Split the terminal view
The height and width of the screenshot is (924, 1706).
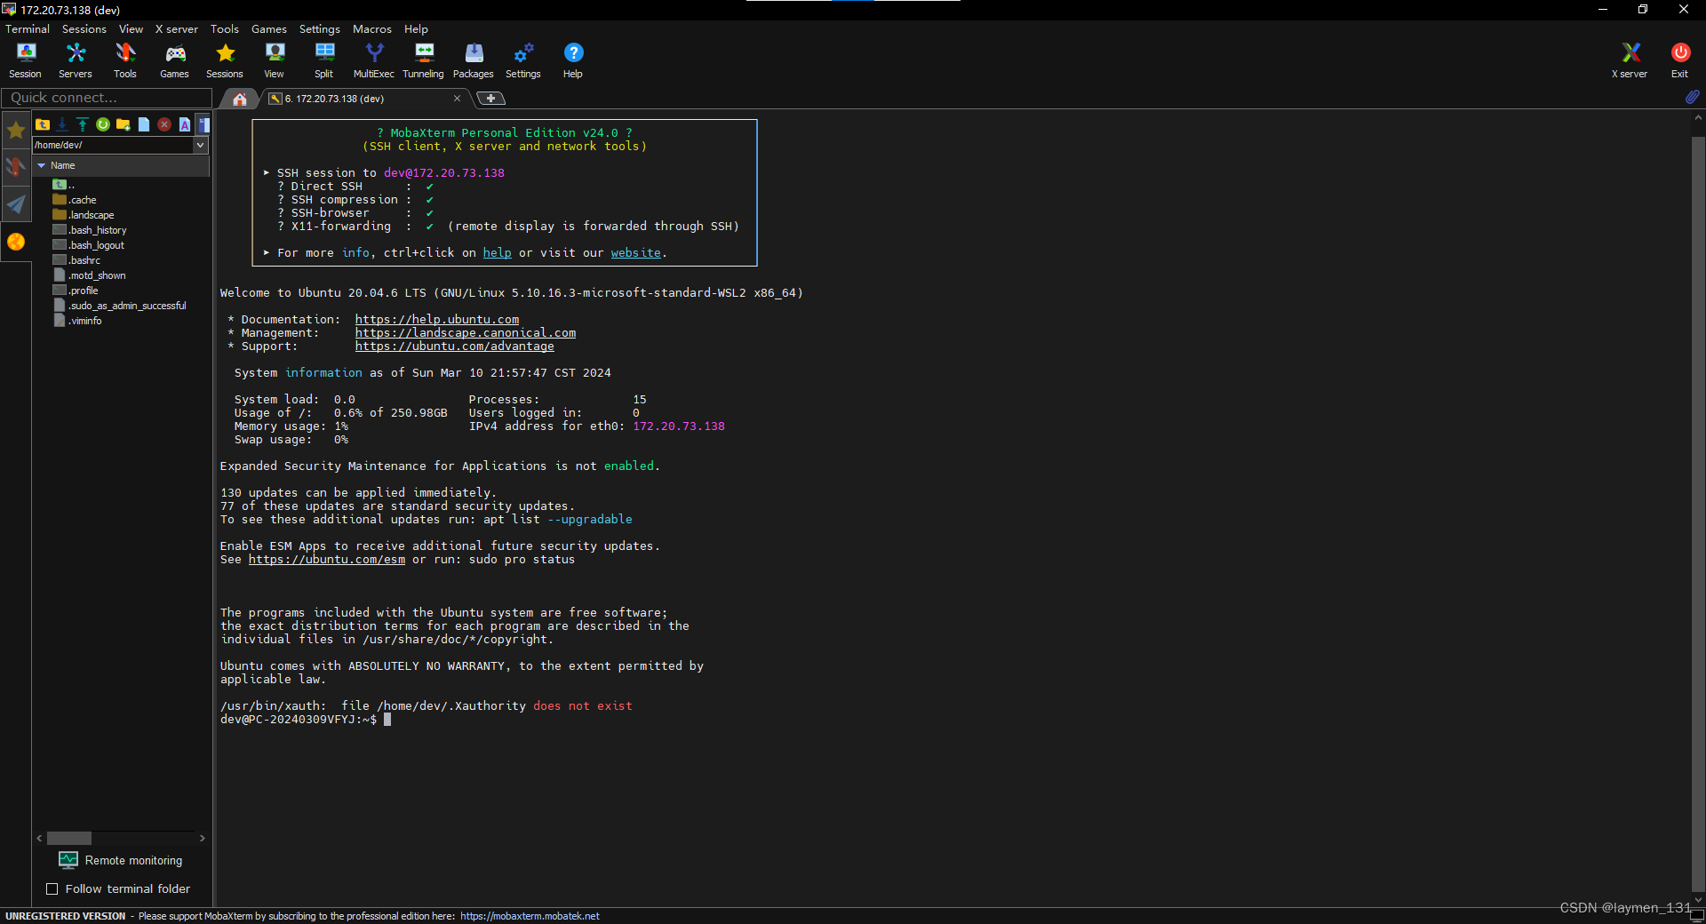(323, 59)
